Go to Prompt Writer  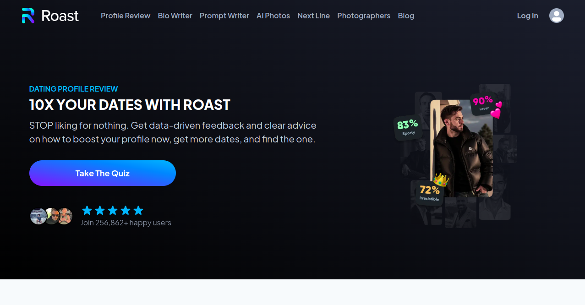click(224, 16)
